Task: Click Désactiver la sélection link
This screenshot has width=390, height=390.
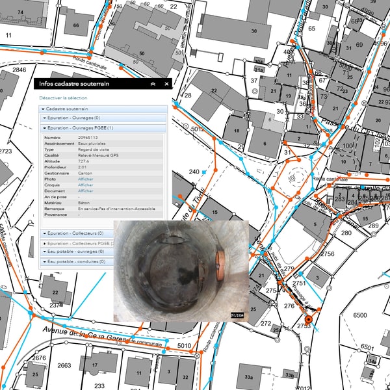Action: (x=63, y=97)
